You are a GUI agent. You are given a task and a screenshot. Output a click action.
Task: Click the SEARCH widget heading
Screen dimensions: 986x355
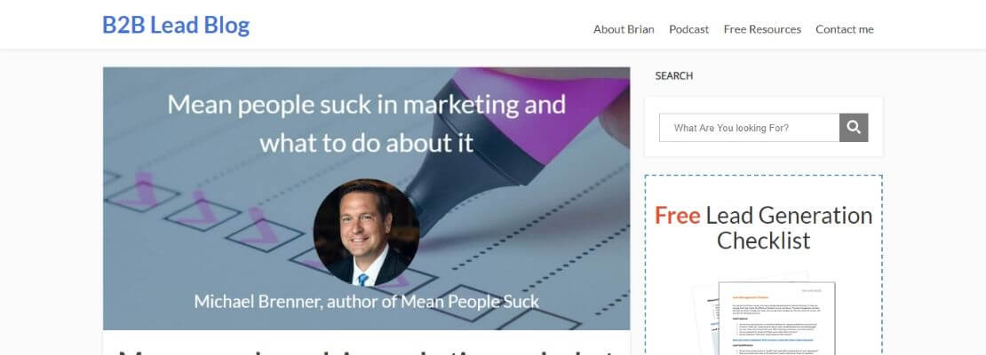tap(674, 76)
